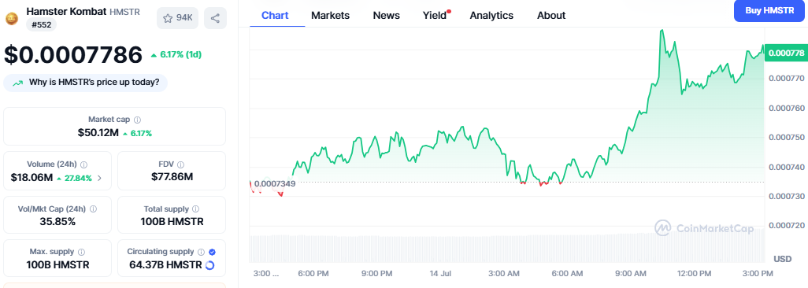808x288 pixels.
Task: Click the Max. supply info icon
Action: [81, 252]
